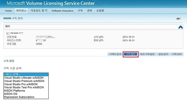Click the 계약 section header text

tap(7, 26)
